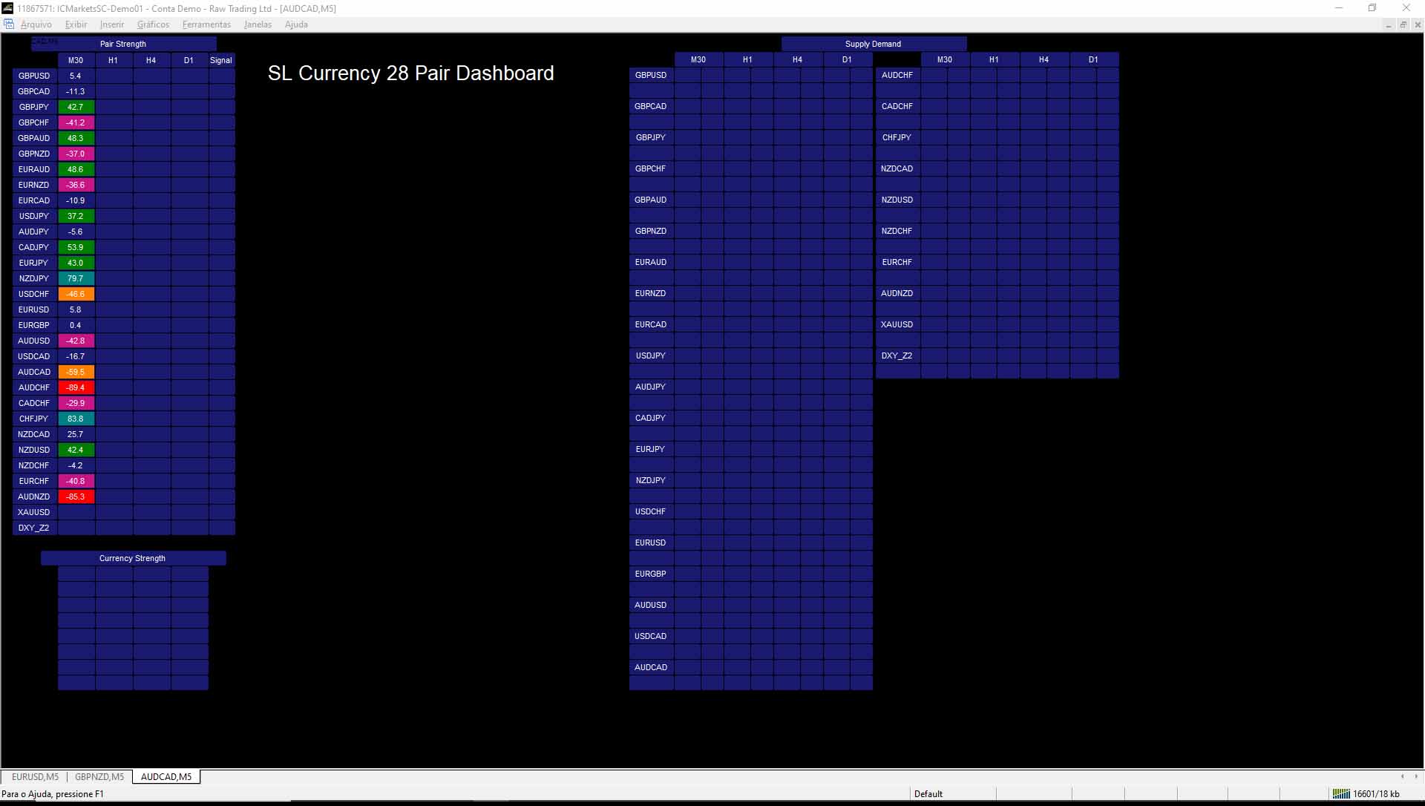Click the Default profile in status bar

(x=928, y=793)
